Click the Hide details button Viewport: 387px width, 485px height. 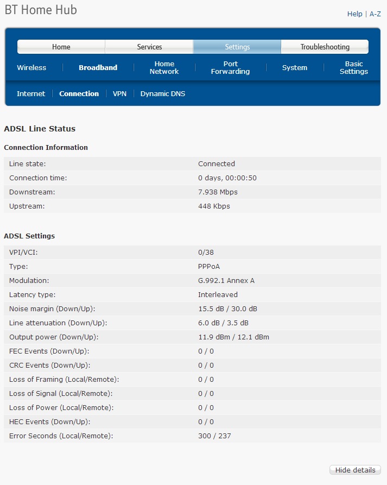point(355,470)
